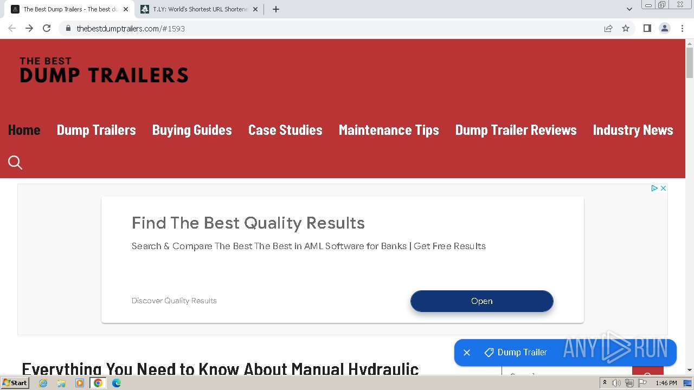Image resolution: width=694 pixels, height=390 pixels.
Task: Select The Best Dump Trailers tab
Action: (x=69, y=9)
